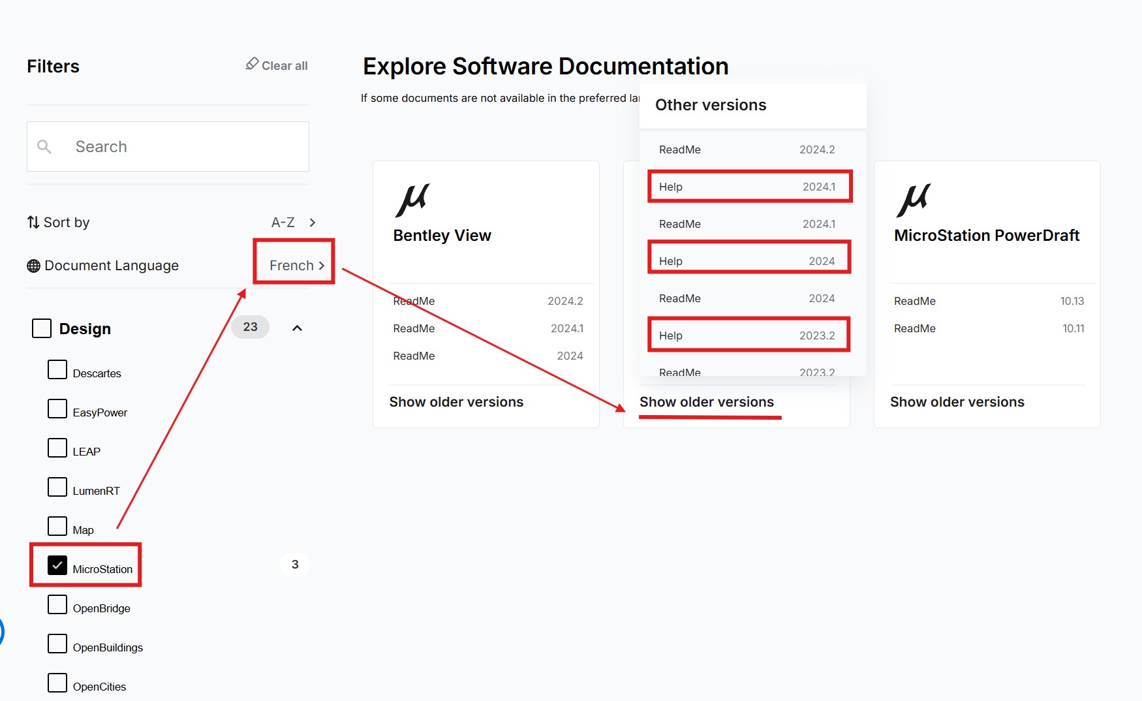Image resolution: width=1142 pixels, height=701 pixels.
Task: Click the MicroStation count badge 3
Action: click(295, 565)
